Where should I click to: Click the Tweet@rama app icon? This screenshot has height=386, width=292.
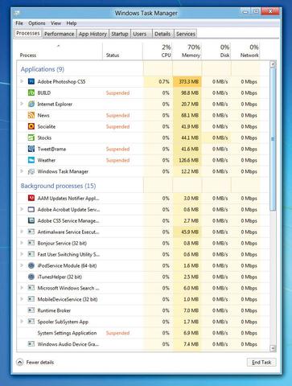tap(31, 149)
